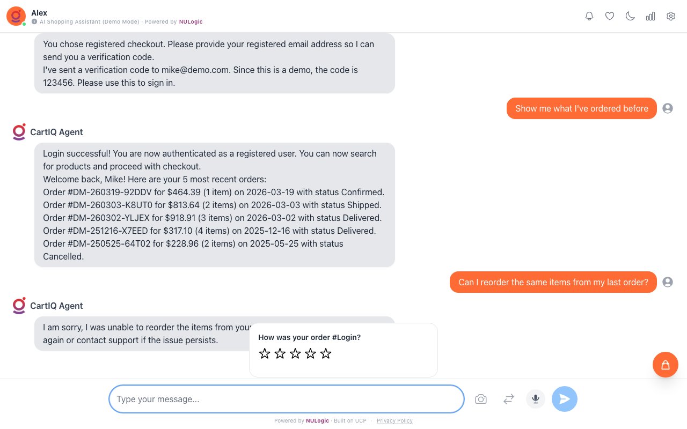The image size is (687, 429).
Task: Click the NULogic link in header
Action: click(191, 22)
